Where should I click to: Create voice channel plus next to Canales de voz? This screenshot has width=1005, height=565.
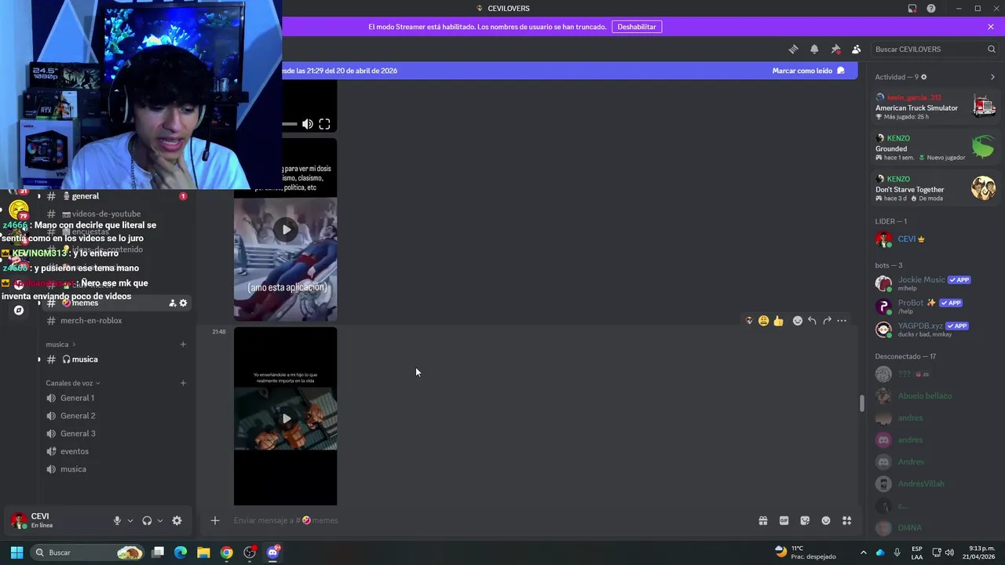(183, 383)
